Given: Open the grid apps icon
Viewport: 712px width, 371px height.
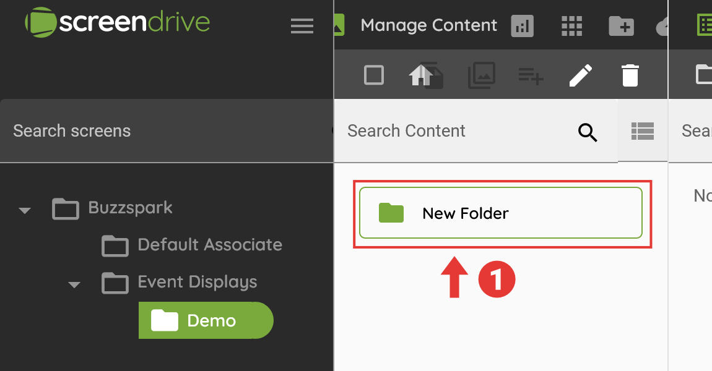Looking at the screenshot, I should click(572, 25).
